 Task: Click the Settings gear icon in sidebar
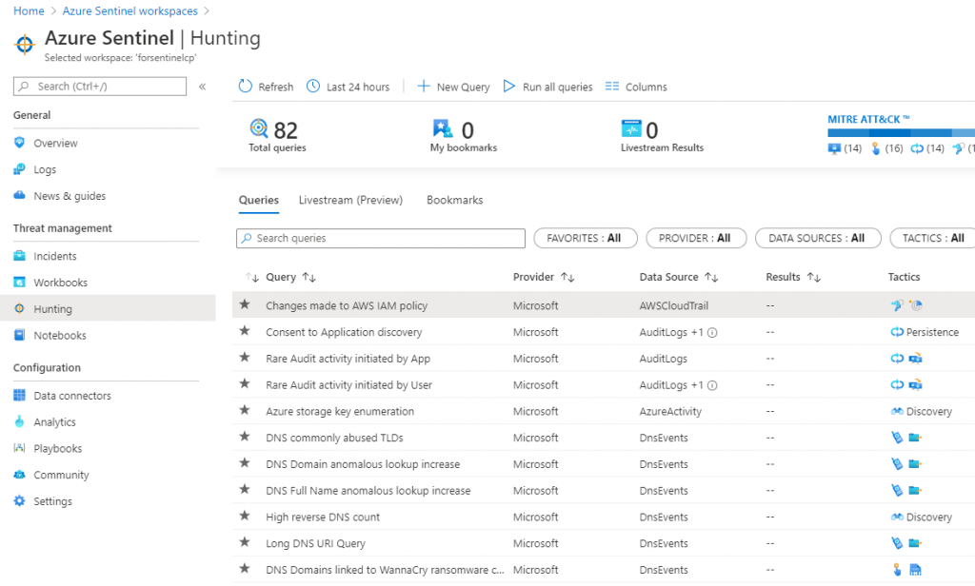19,501
